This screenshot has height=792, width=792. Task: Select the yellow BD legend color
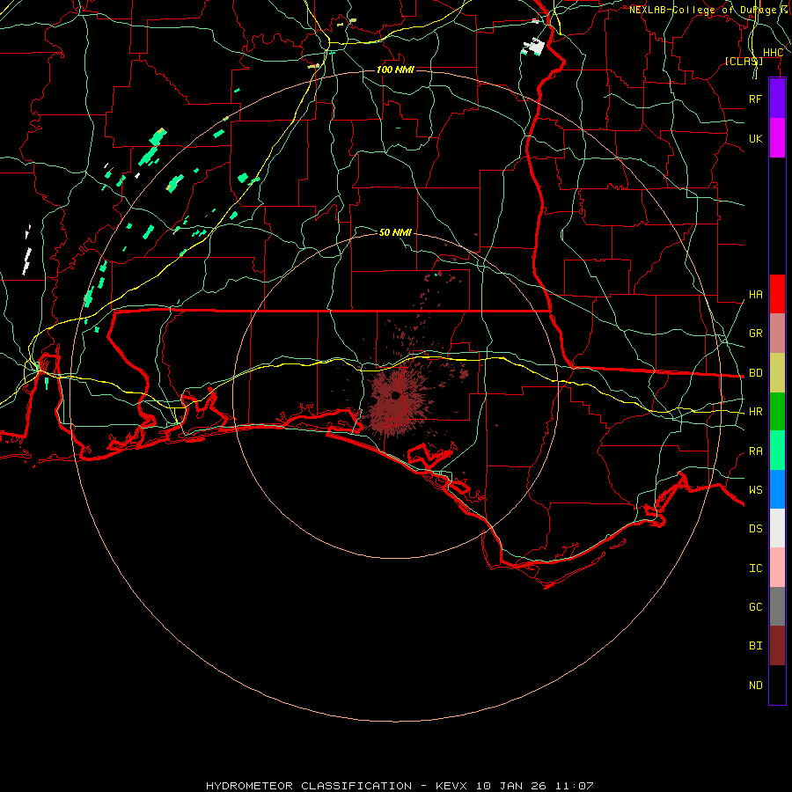tap(777, 372)
